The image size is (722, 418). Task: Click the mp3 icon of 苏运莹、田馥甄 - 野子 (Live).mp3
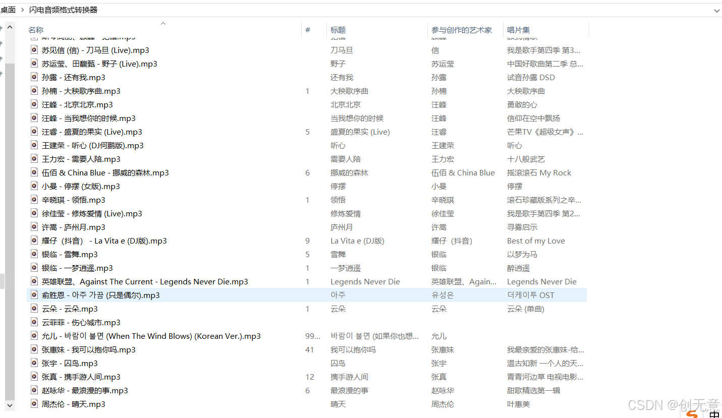click(x=34, y=64)
